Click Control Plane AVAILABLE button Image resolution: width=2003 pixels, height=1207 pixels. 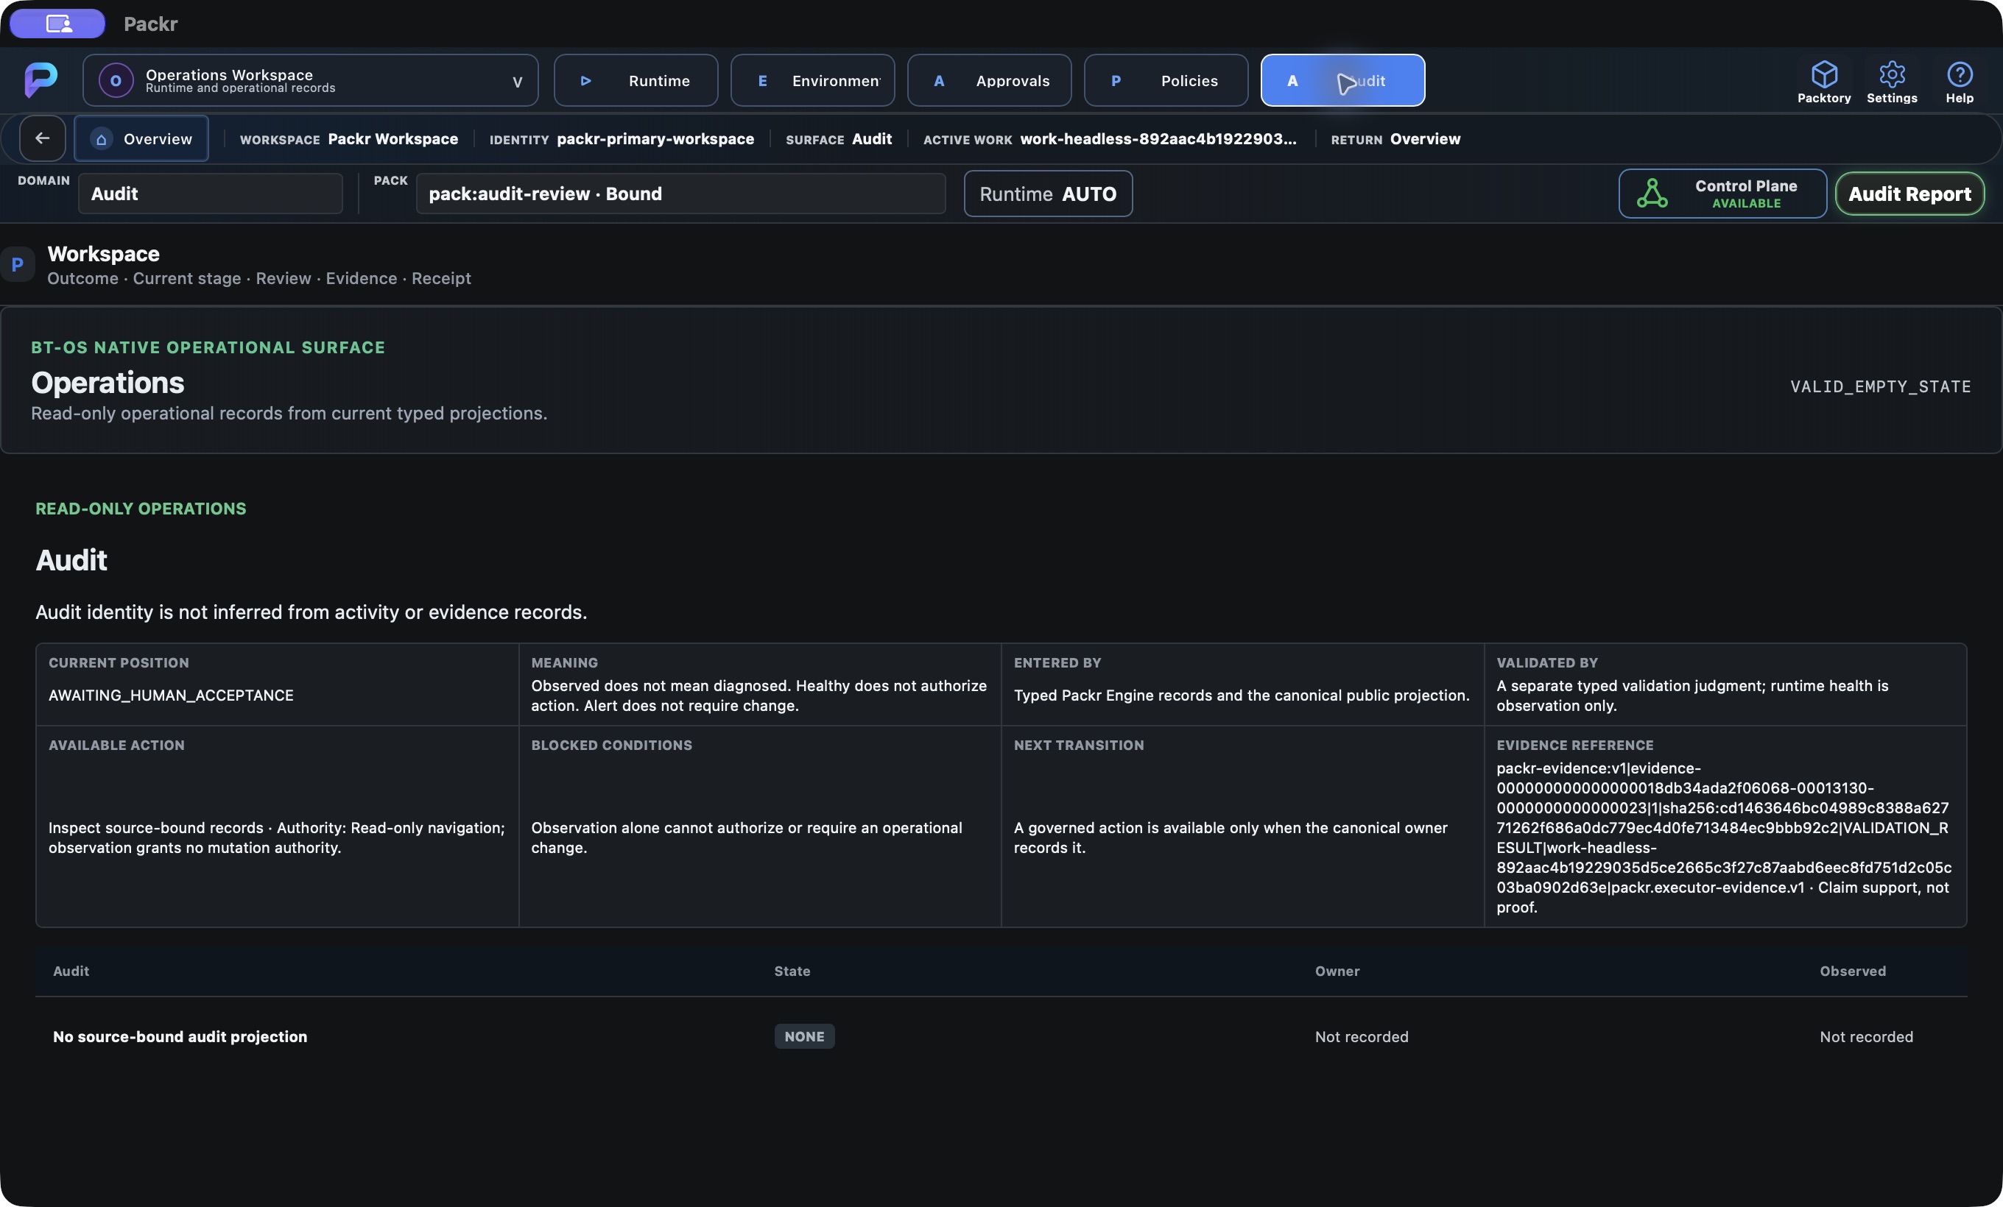[1722, 194]
